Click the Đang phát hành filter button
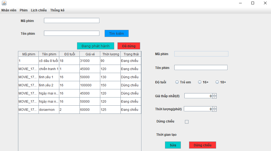 [x=96, y=46]
